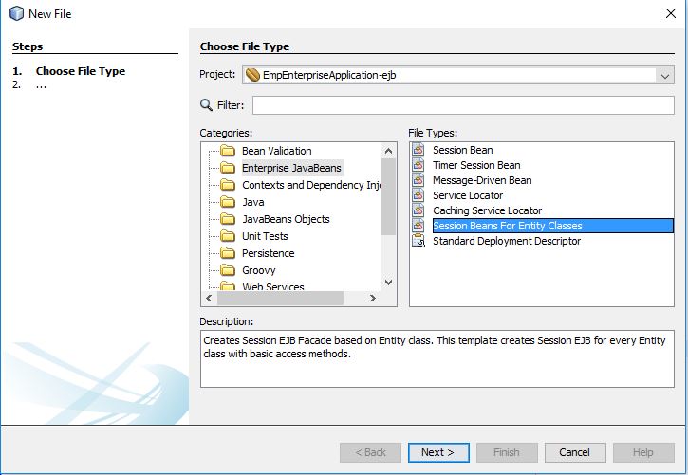Click the Session Beans For Entity Classes icon

point(418,226)
